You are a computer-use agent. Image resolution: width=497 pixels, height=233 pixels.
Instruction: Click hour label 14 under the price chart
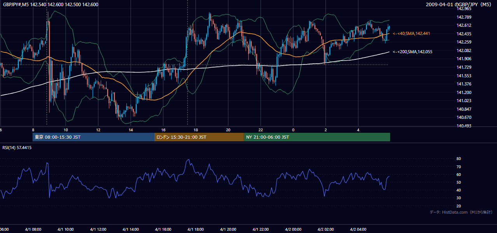point(131,130)
